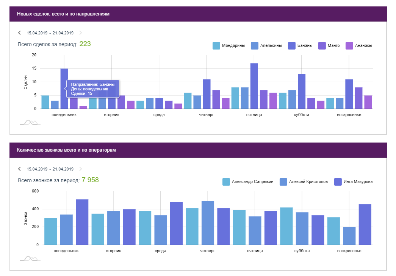Click the 'Новых сделок, всего и по направлениям' header
Viewport: 396px width, 276px height.
63,14
